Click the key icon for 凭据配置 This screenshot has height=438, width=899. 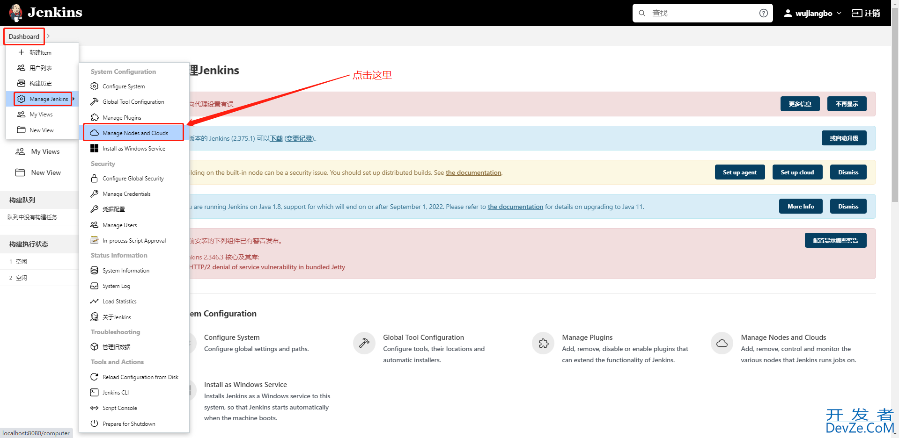(x=94, y=209)
